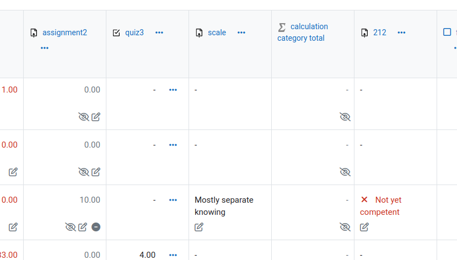This screenshot has height=260, width=457.
Task: Open the assignment2 column link
Action: 64,32
